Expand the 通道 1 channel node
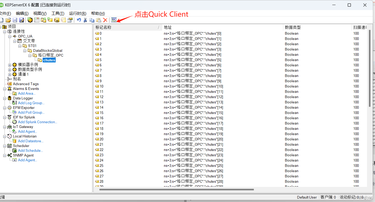Viewport: 375px width, 202px height. click(10, 74)
